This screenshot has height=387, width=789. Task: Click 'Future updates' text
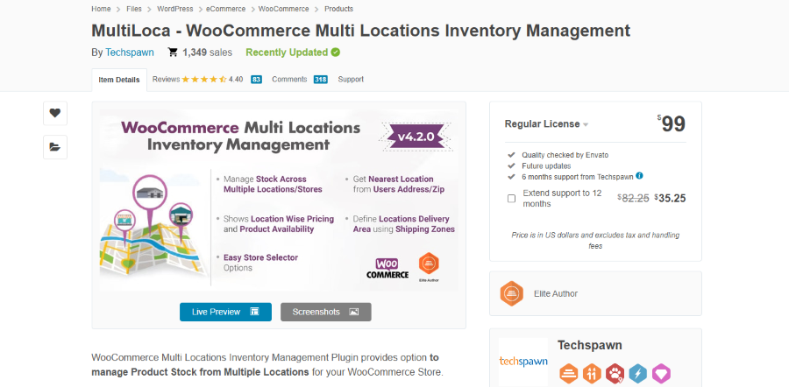tap(546, 165)
